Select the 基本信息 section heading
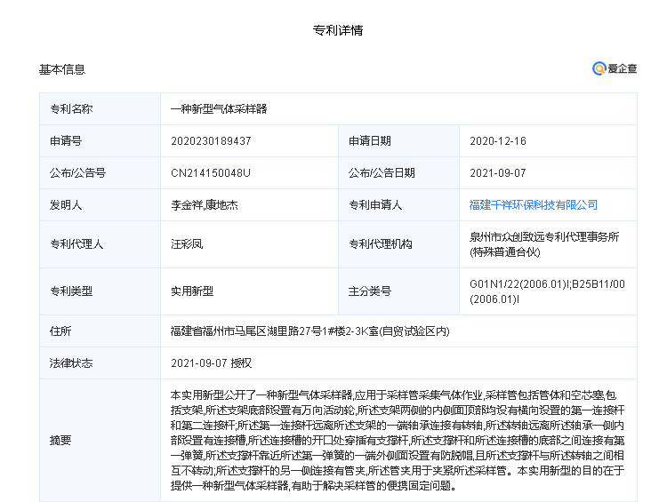 tap(62, 69)
